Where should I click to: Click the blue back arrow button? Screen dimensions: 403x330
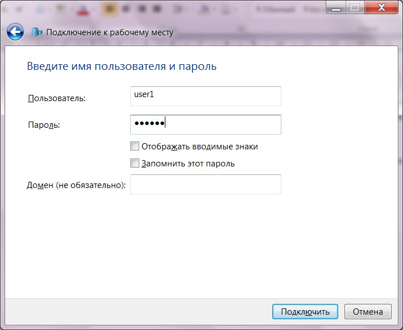point(16,32)
